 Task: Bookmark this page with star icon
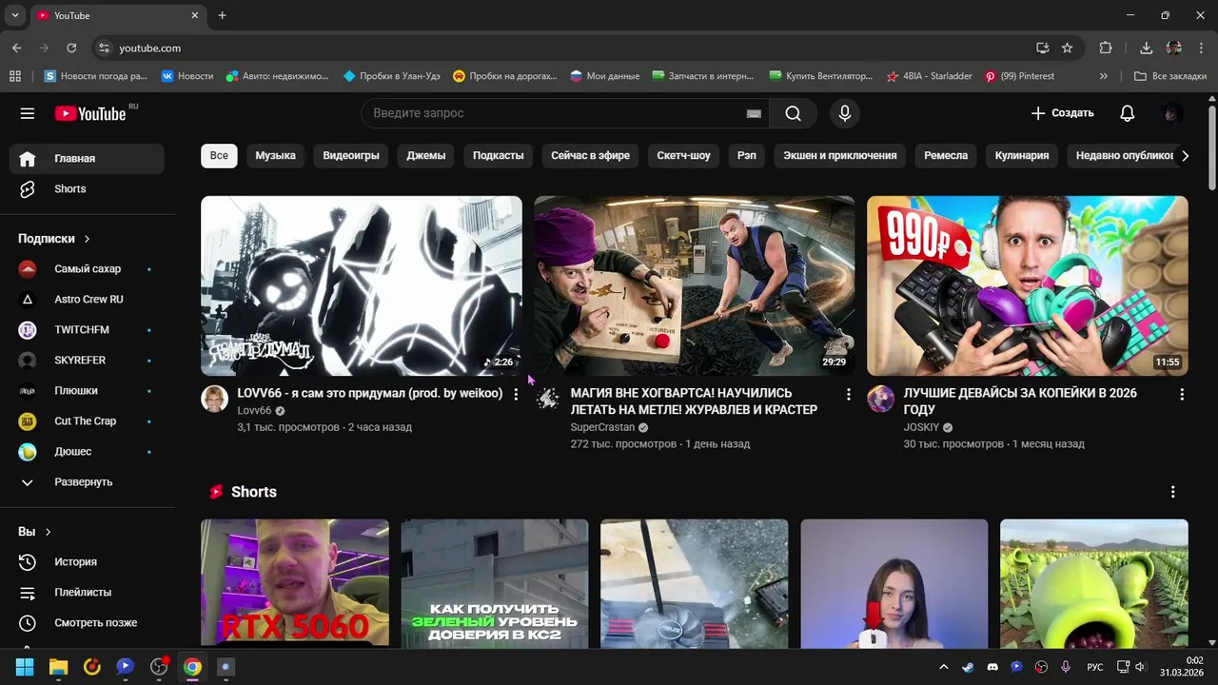(x=1068, y=48)
